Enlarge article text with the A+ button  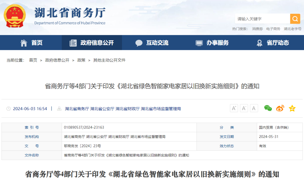click(x=234, y=108)
